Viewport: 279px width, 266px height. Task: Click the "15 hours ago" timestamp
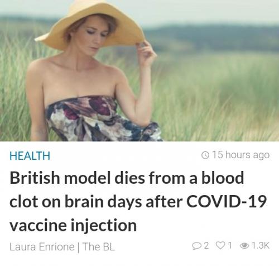click(x=240, y=155)
